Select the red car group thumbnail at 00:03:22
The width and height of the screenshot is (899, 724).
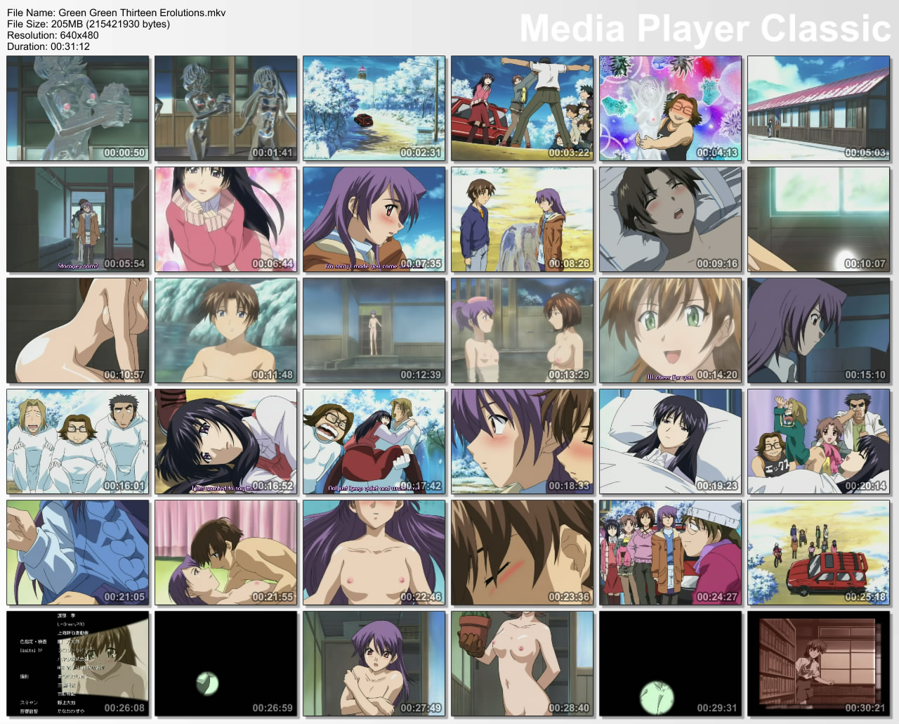click(x=523, y=108)
